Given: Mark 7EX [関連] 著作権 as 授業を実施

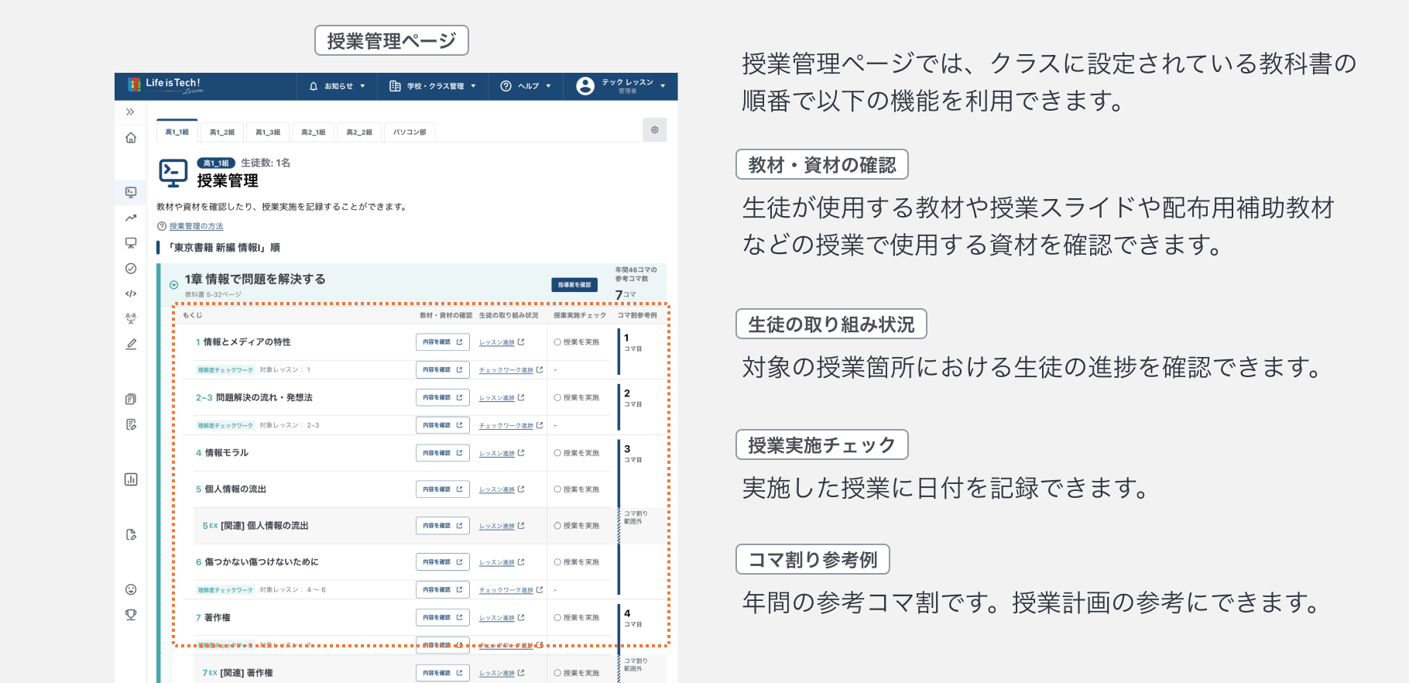Looking at the screenshot, I should [577, 673].
